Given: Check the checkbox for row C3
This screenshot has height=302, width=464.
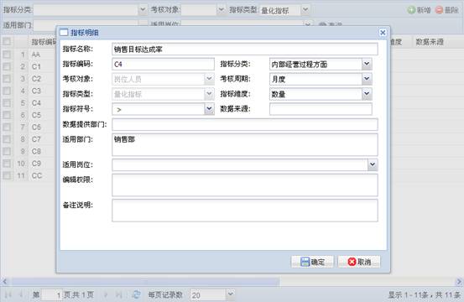Looking at the screenshot, I should click(7, 91).
